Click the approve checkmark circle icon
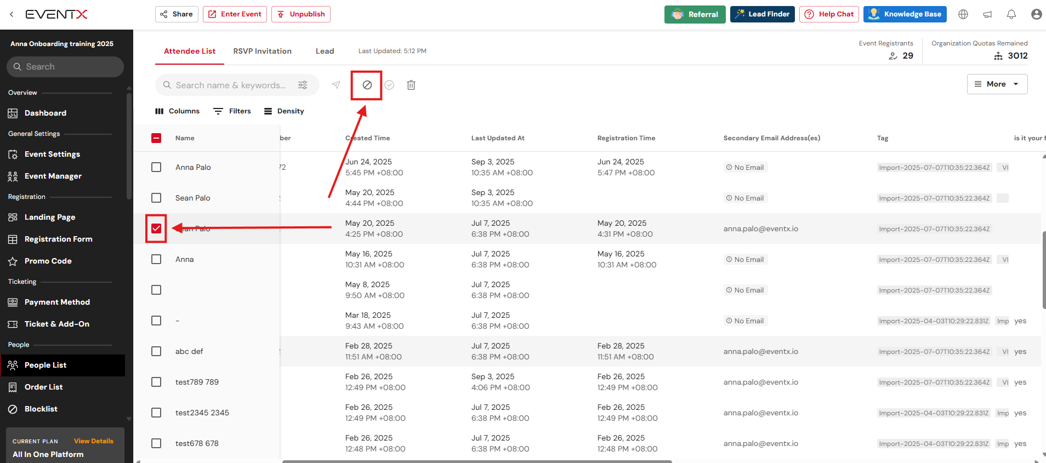 click(x=389, y=85)
